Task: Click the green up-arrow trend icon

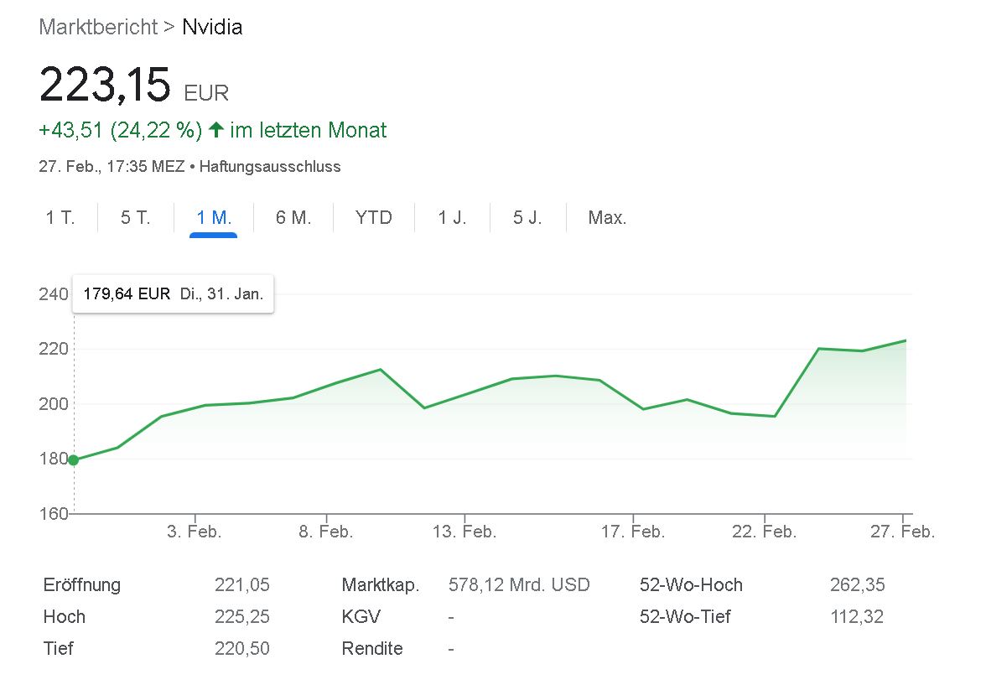Action: click(x=215, y=130)
